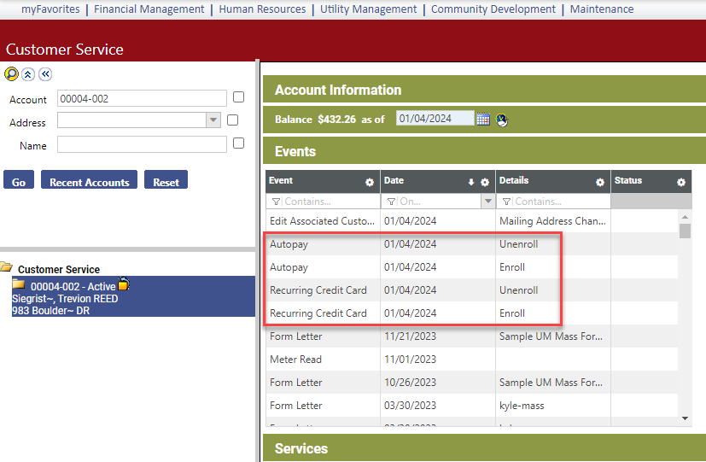Image resolution: width=706 pixels, height=462 pixels.
Task: Click the double up-arrow collapse icon
Action: click(28, 74)
